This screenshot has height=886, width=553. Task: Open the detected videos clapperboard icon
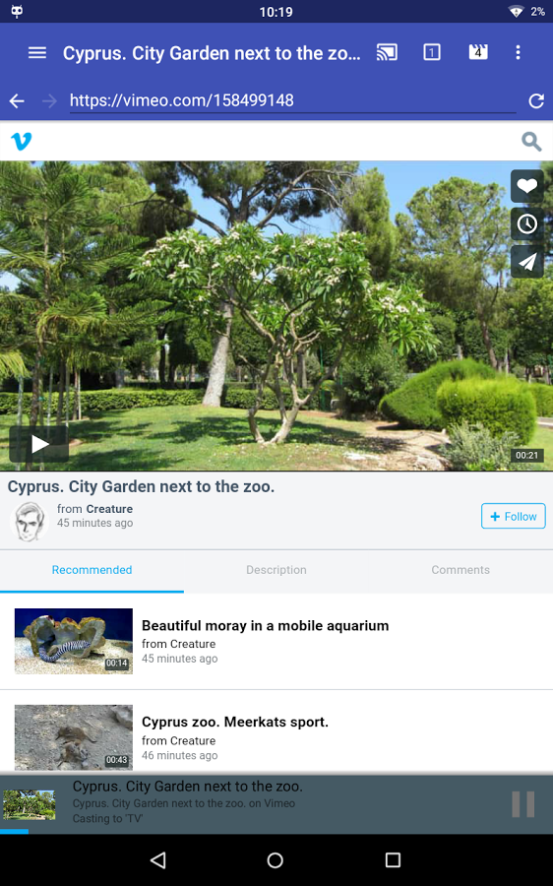pyautogui.click(x=478, y=52)
